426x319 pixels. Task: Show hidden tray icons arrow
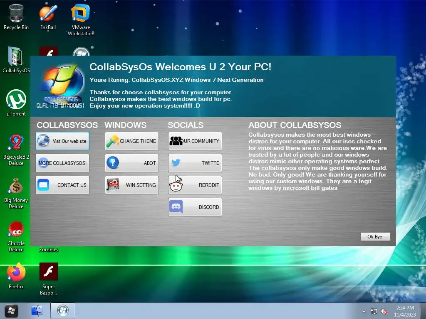coord(364,312)
